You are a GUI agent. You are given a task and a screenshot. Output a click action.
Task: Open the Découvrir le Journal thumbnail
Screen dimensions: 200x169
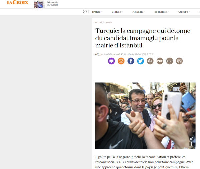[x=39, y=4]
